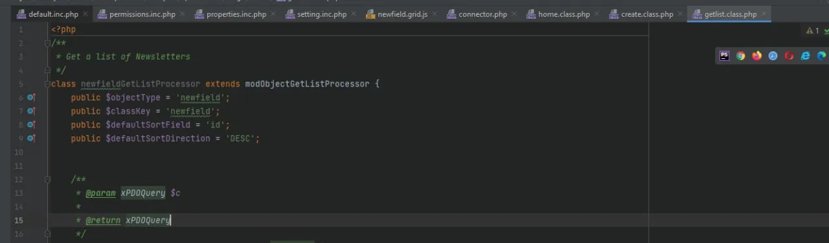
Task: Click override gutter icon beside $defaultSortDirection
Action: click(31, 138)
